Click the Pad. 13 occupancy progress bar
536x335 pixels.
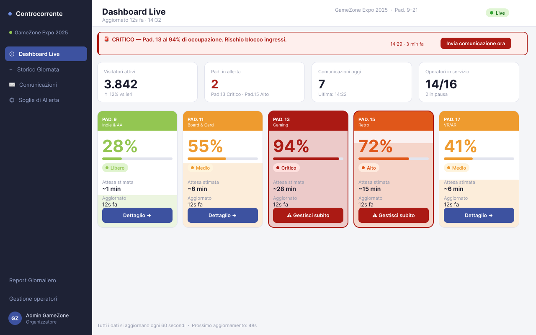point(308,159)
